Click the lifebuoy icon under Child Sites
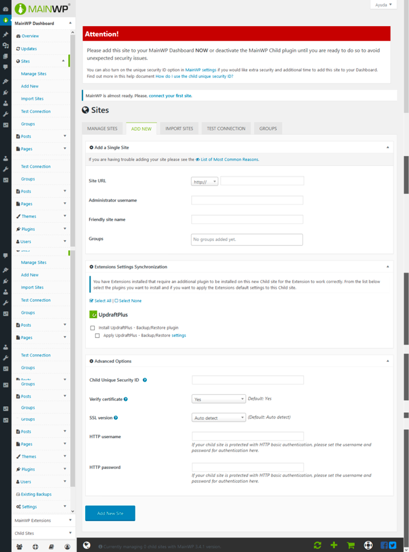Image resolution: width=409 pixels, height=552 pixels. tap(35, 547)
